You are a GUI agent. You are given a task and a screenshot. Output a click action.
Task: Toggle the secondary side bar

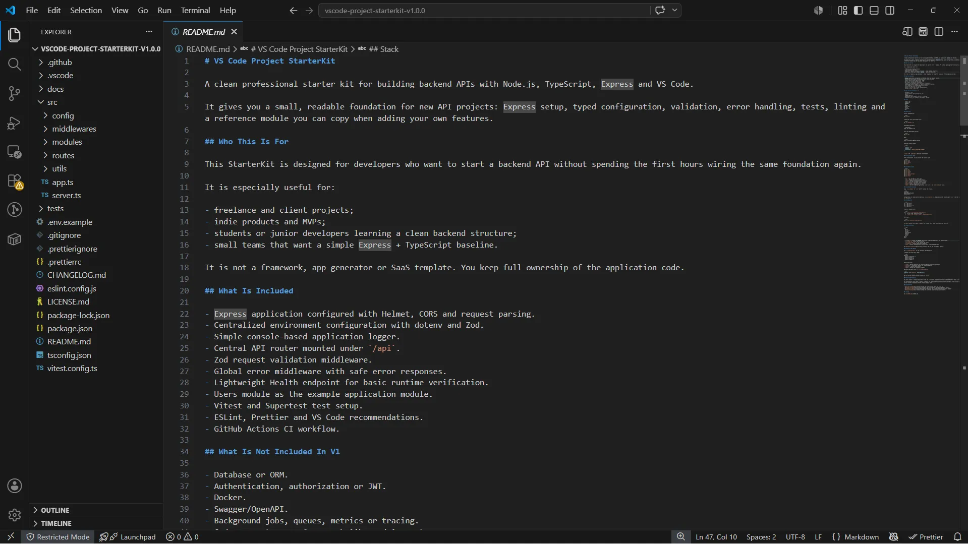[x=890, y=10]
